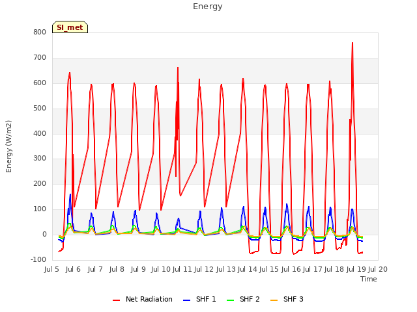Click the Jul 8 x-axis tick label

point(117,269)
